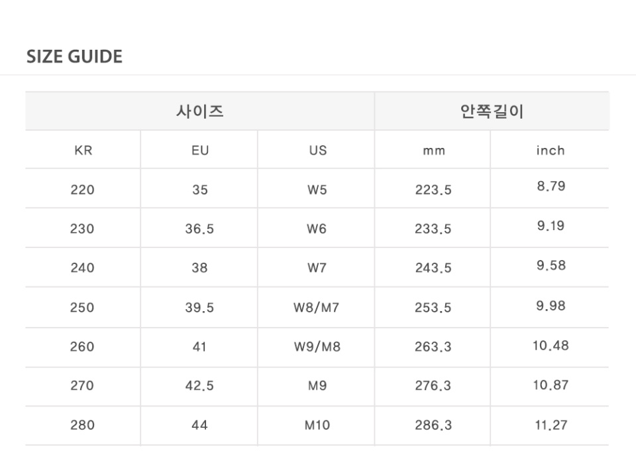Viewport: 636px width, 459px height.
Task: Click the US column header
Action: (317, 151)
